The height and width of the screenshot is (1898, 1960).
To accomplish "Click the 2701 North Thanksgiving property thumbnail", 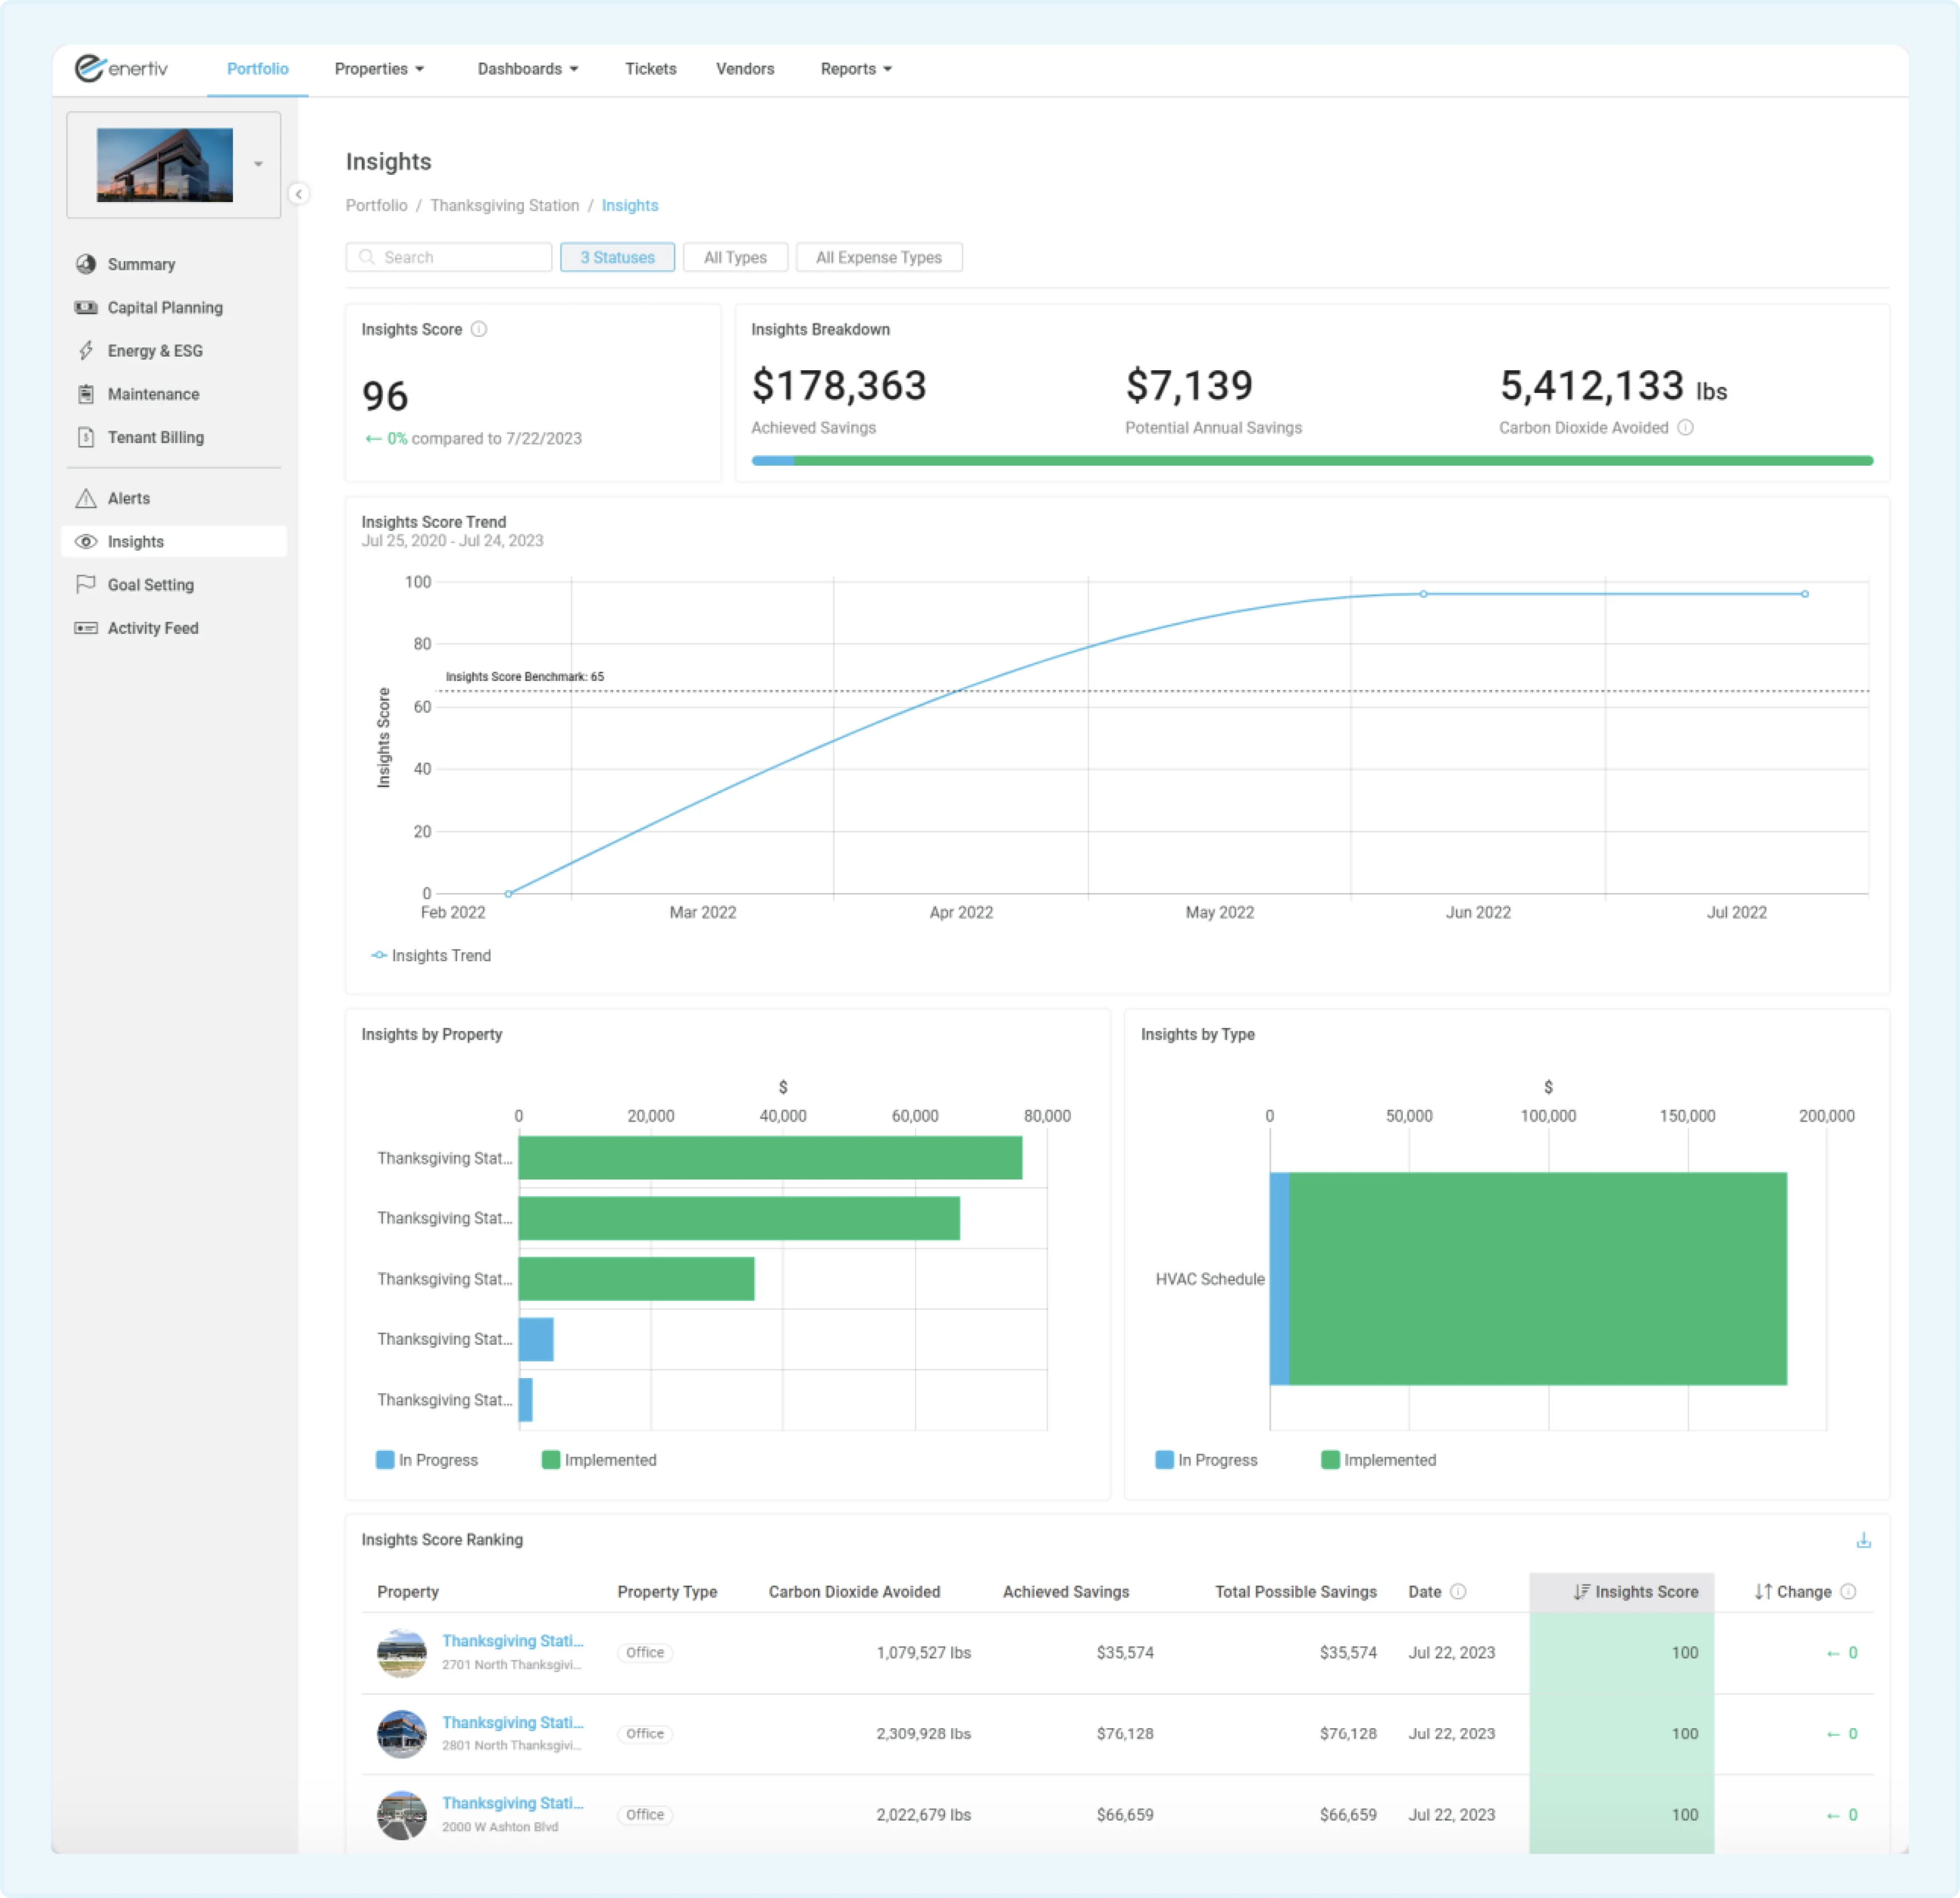I will coord(401,1652).
